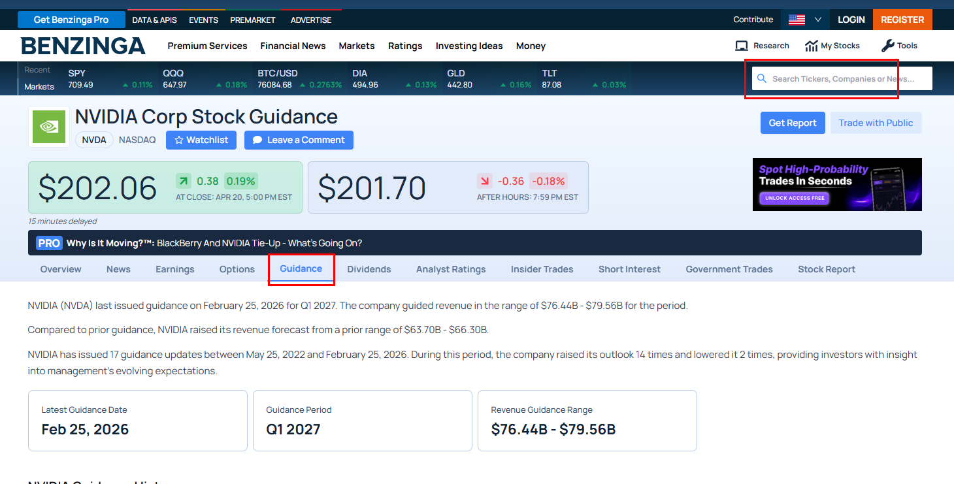This screenshot has width=954, height=484.
Task: Click the Get Report button
Action: [x=793, y=123]
